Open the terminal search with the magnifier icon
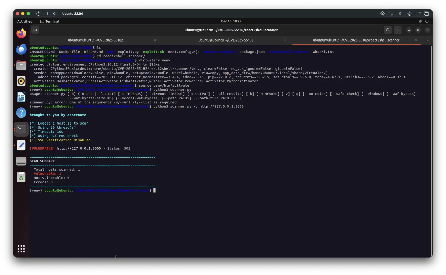 387,30
